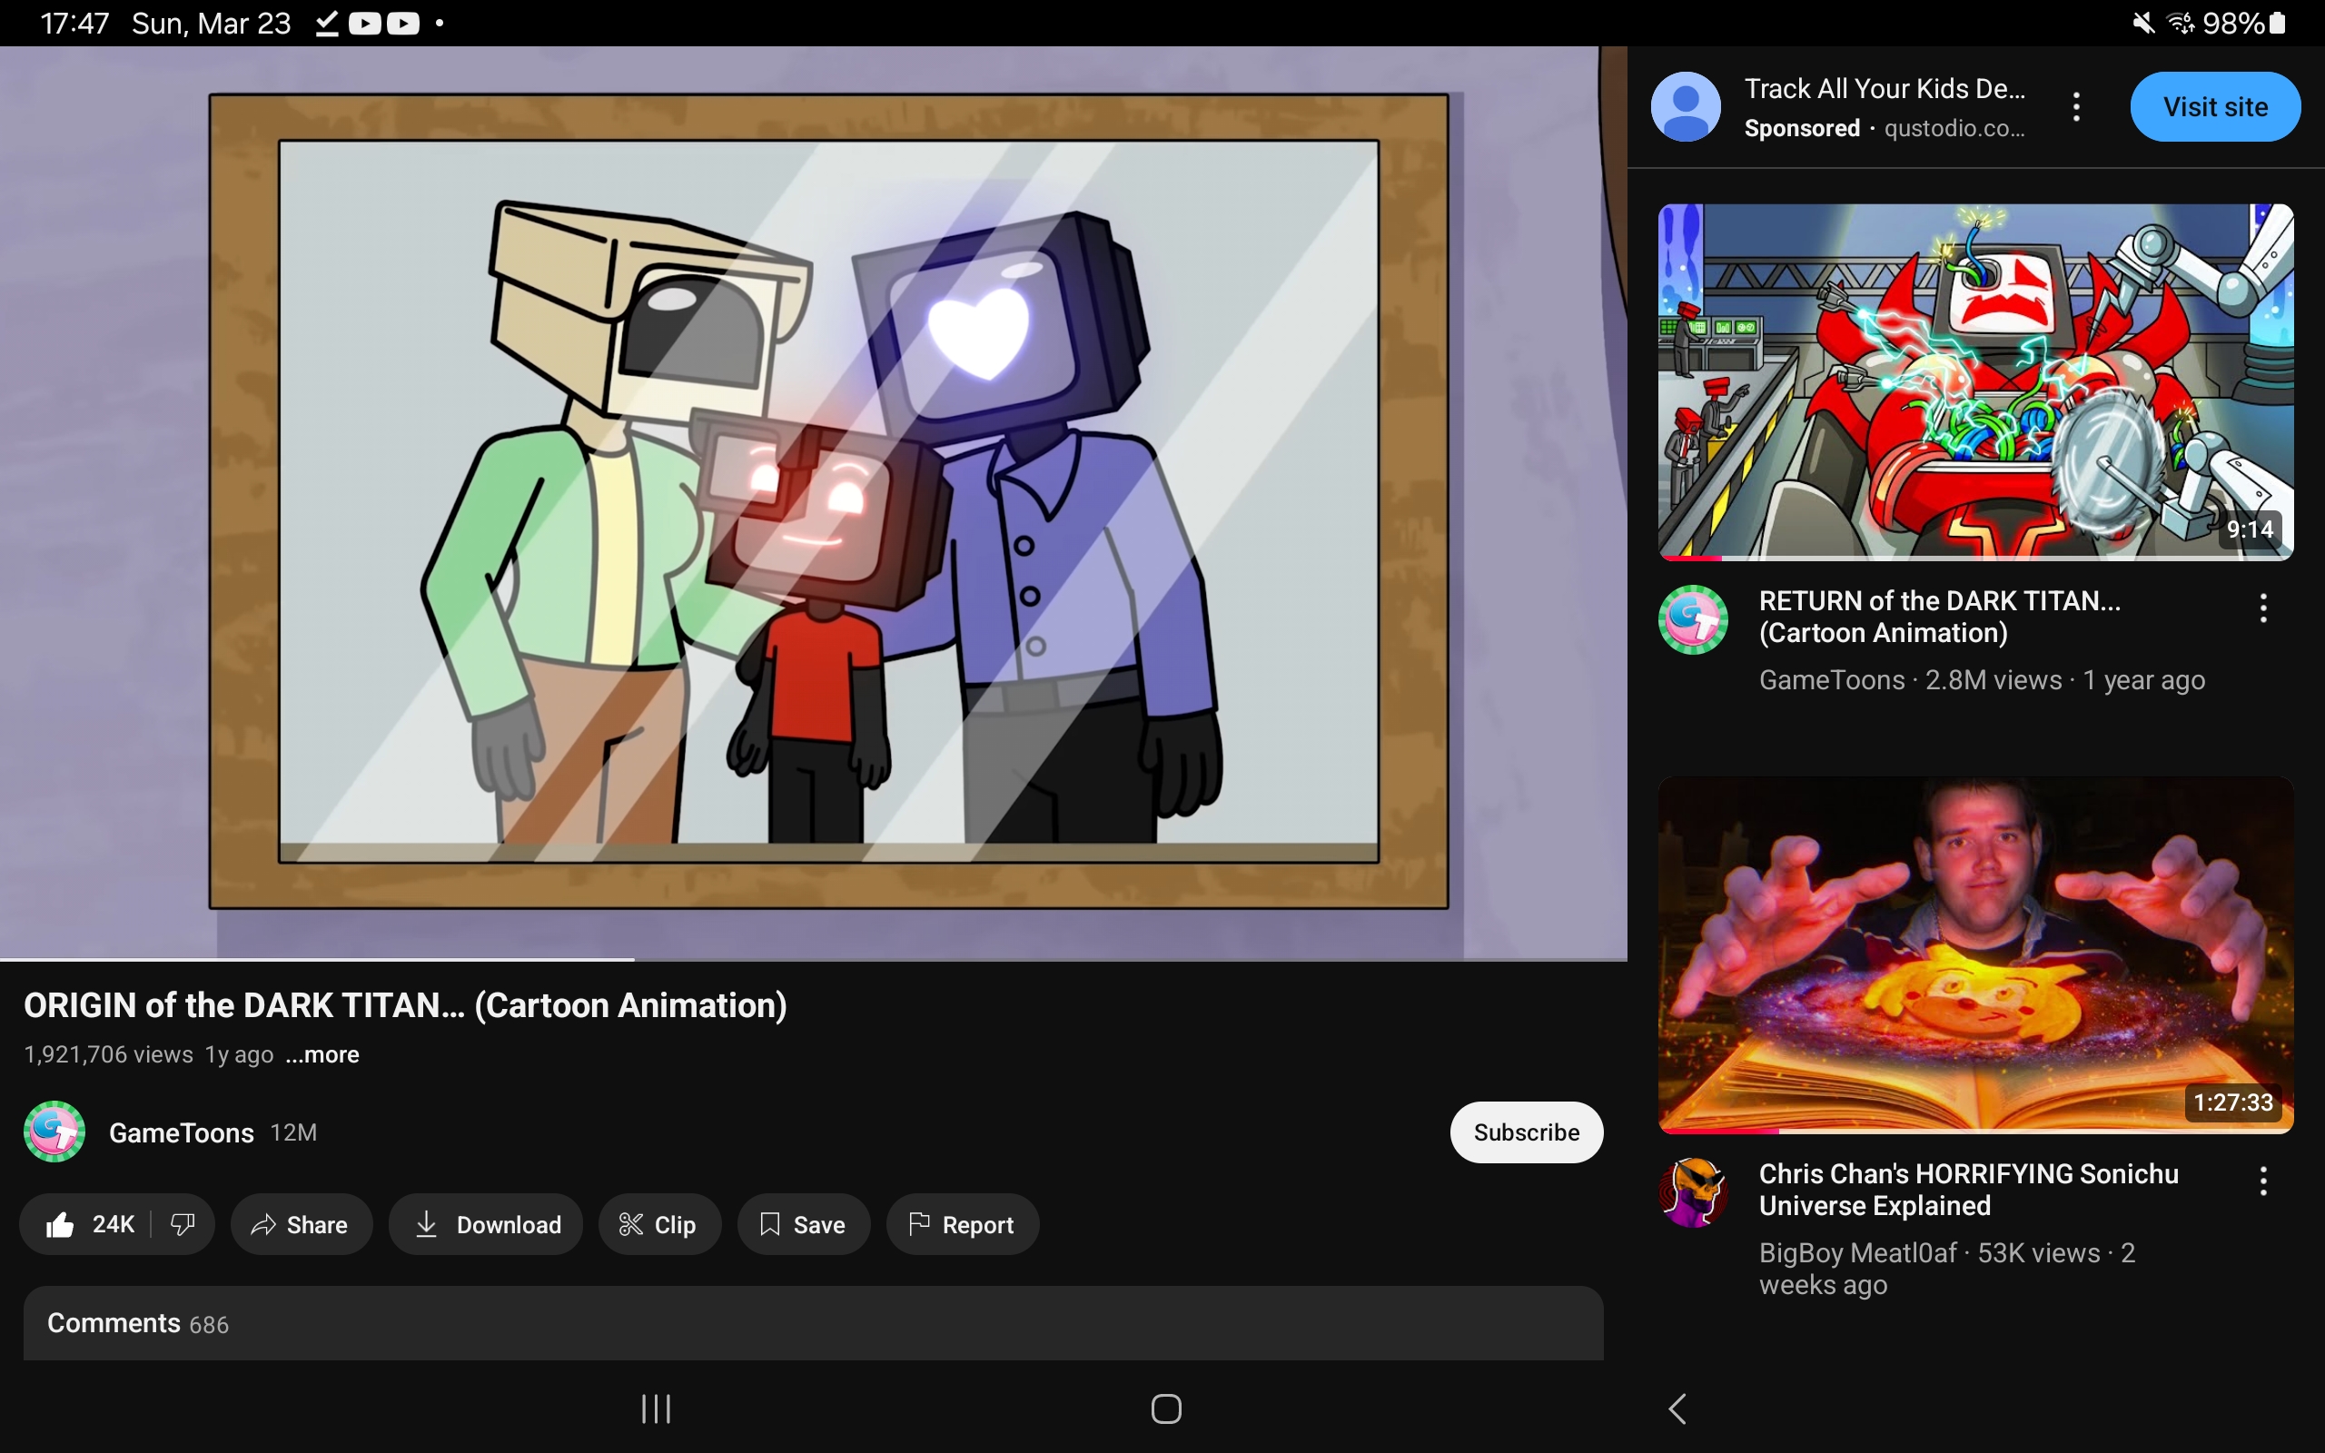Play the RETURN of the DARK TITAN thumbnail
The image size is (2325, 1453).
(x=1975, y=381)
